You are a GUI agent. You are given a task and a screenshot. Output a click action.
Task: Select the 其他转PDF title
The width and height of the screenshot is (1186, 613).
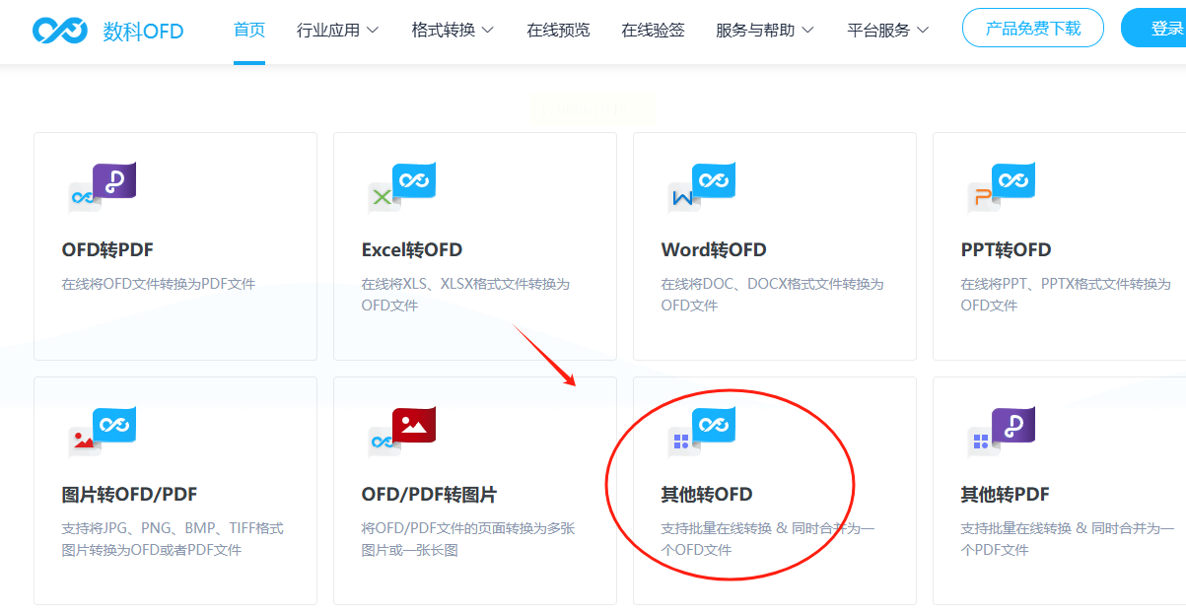pos(1006,494)
